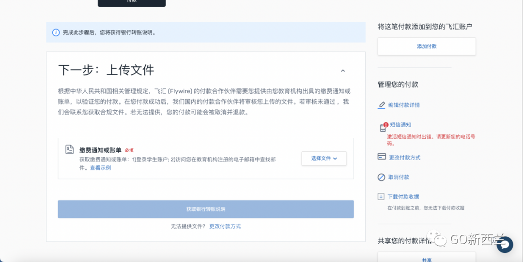Open the 编辑付款详情 link
The width and height of the screenshot is (523, 262).
pos(404,105)
